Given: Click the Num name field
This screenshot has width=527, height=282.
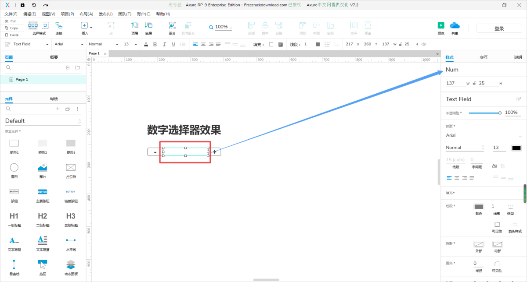Looking at the screenshot, I should pos(483,70).
